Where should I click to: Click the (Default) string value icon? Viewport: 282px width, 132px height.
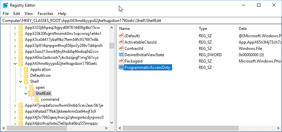click(x=122, y=36)
